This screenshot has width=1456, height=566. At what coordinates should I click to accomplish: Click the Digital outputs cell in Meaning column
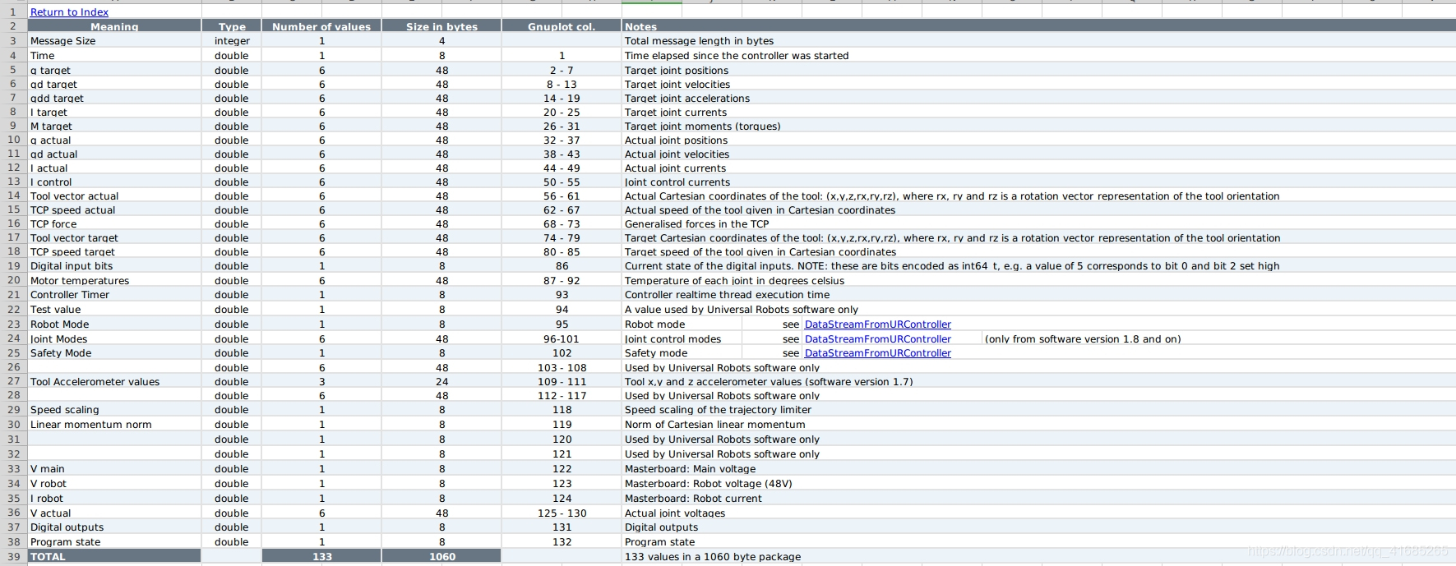pyautogui.click(x=114, y=527)
